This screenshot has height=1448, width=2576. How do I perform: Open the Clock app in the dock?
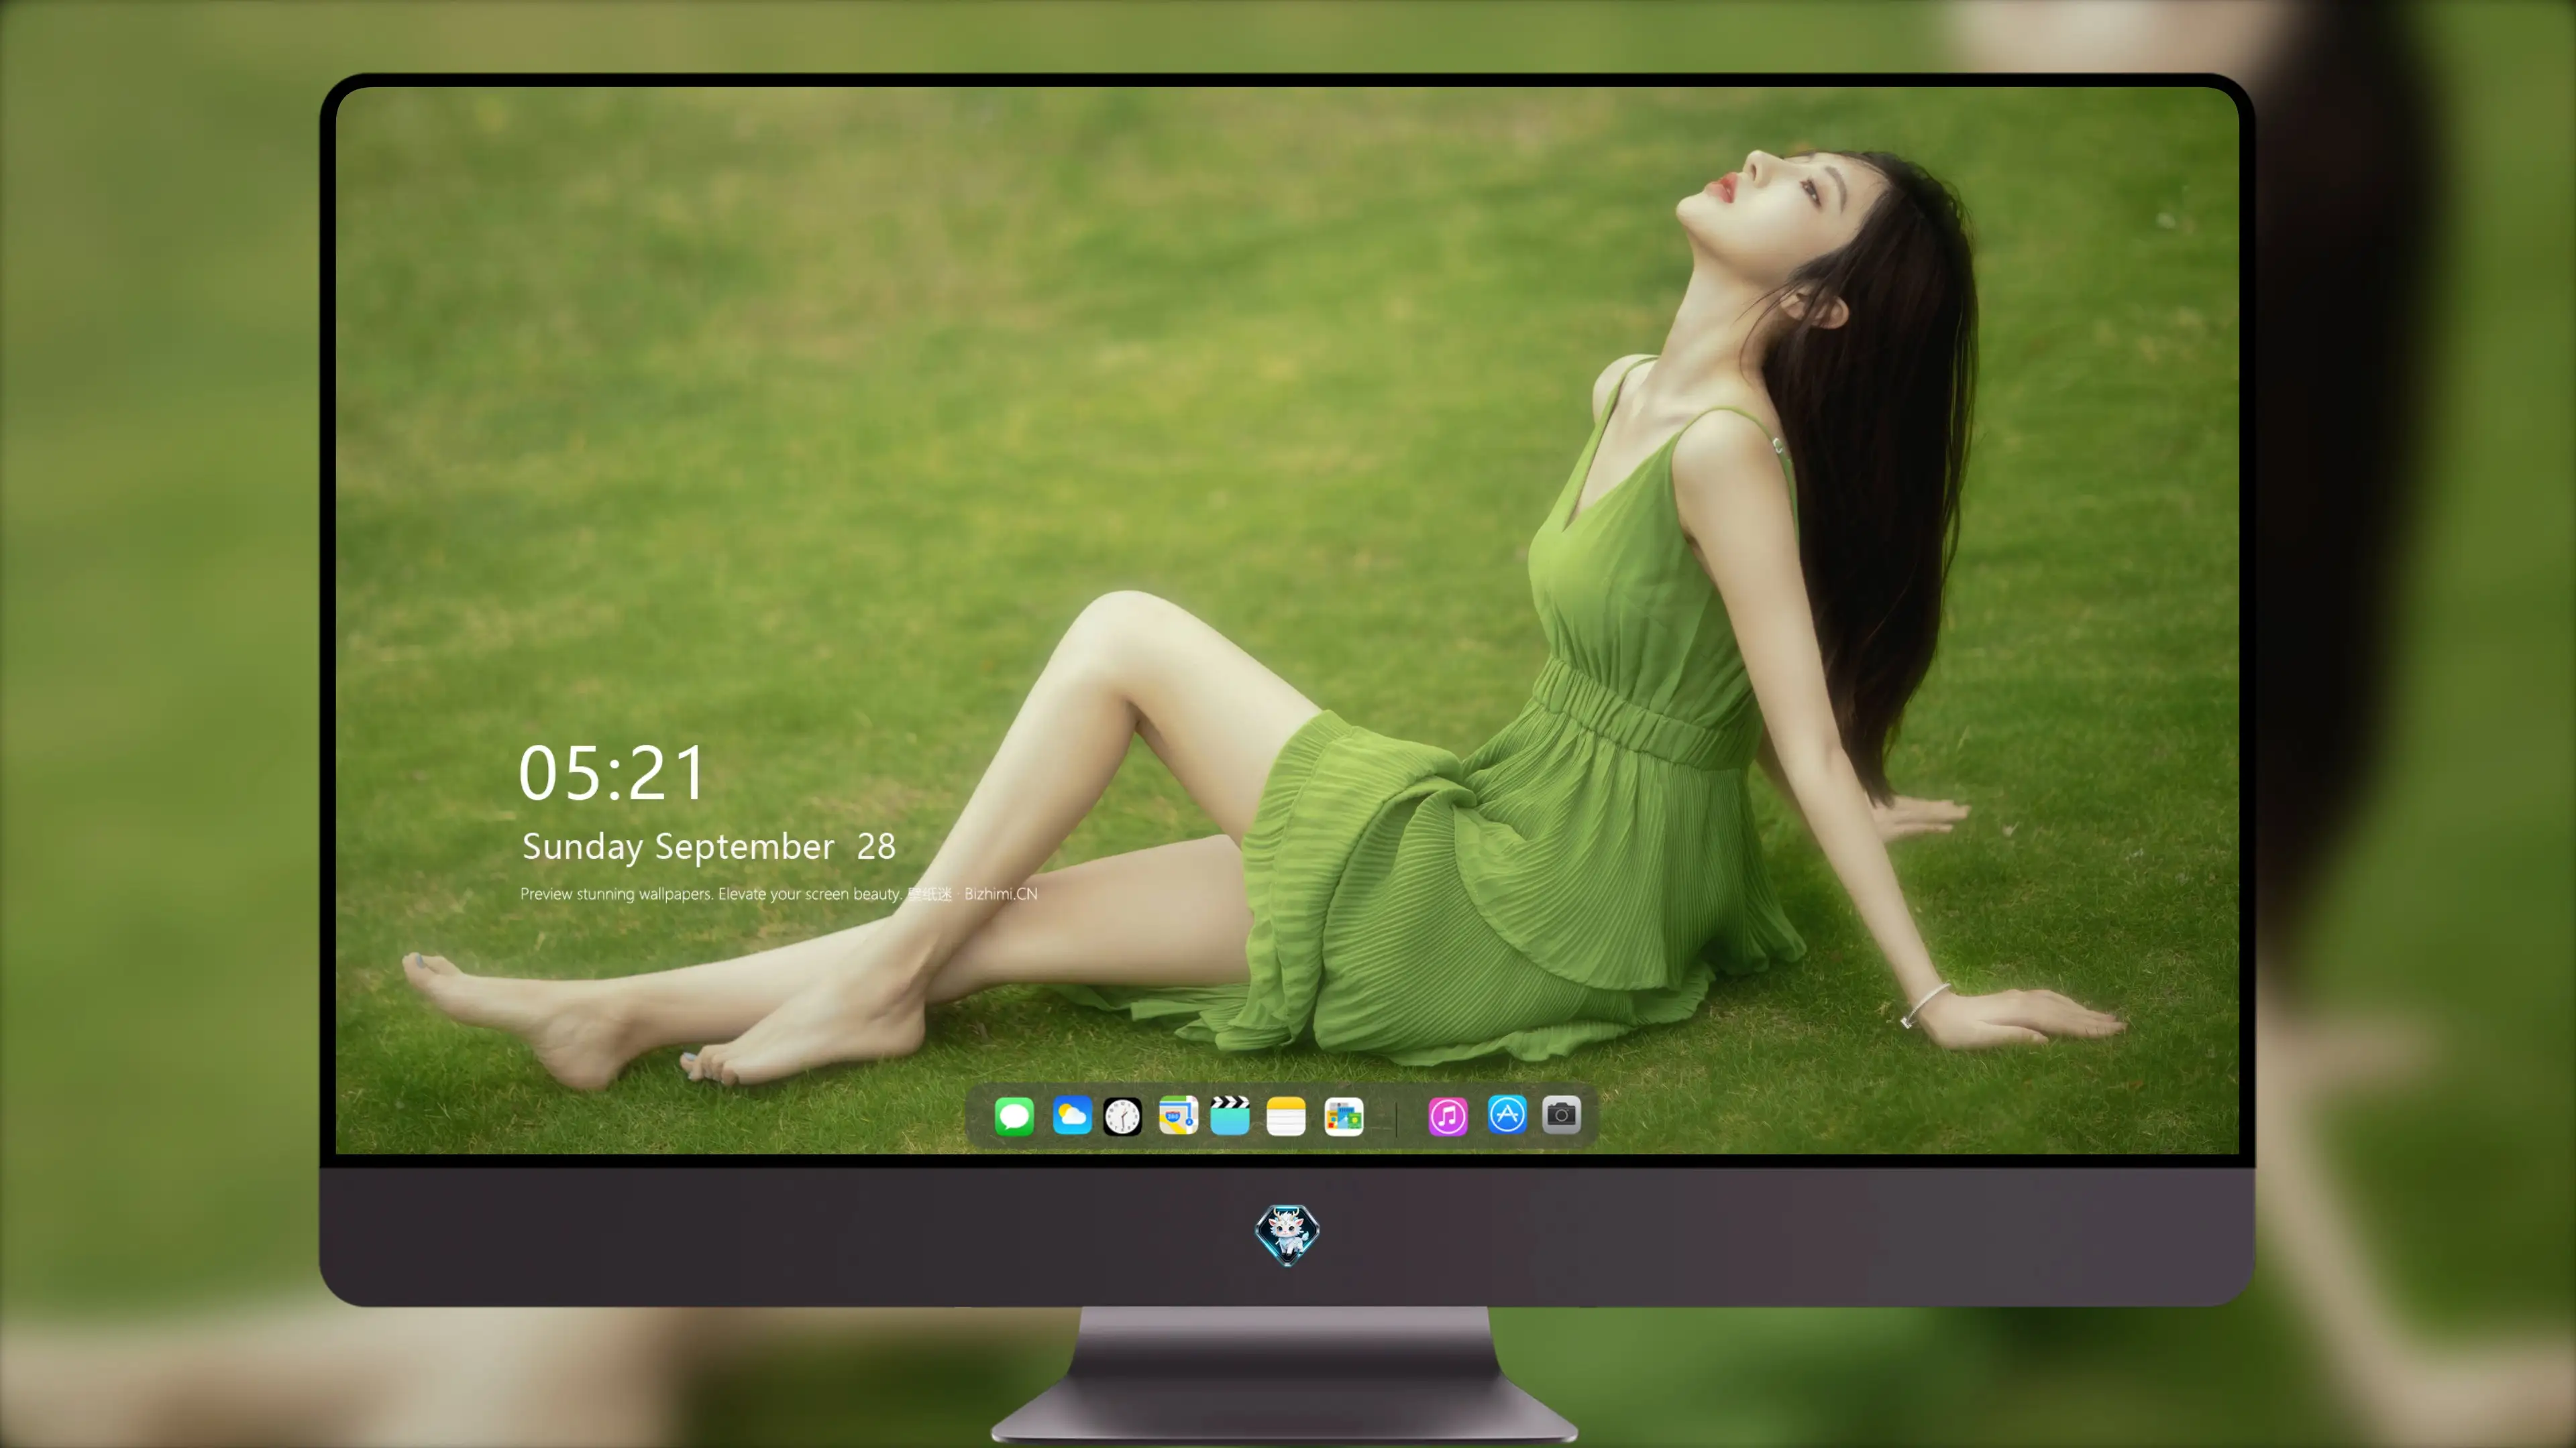(1122, 1116)
